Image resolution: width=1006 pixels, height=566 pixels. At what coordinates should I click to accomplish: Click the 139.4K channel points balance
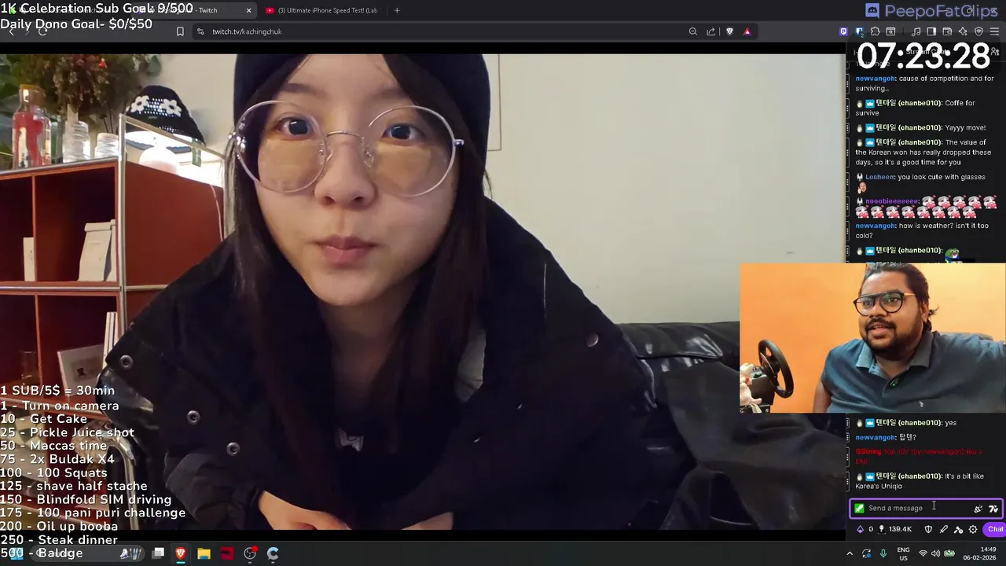click(x=895, y=529)
